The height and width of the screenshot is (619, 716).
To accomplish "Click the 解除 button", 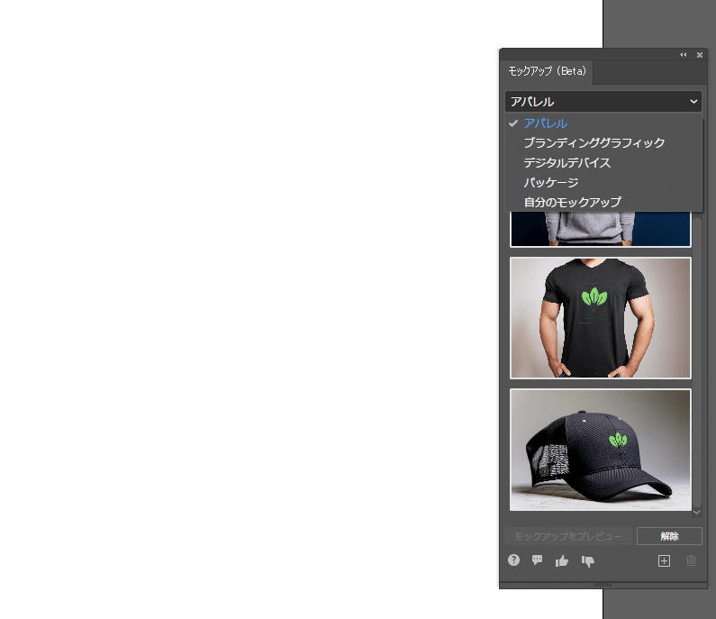I will click(x=669, y=536).
